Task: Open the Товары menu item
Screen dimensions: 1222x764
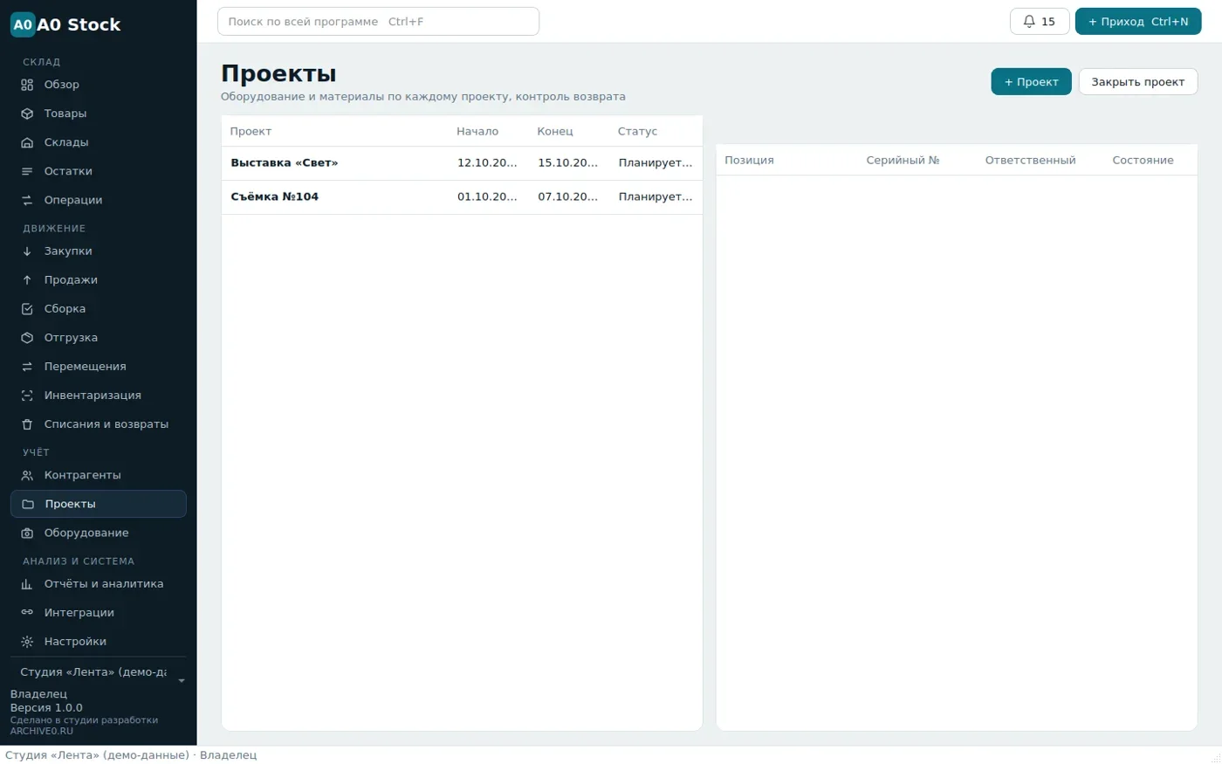Action: pyautogui.click(x=99, y=114)
